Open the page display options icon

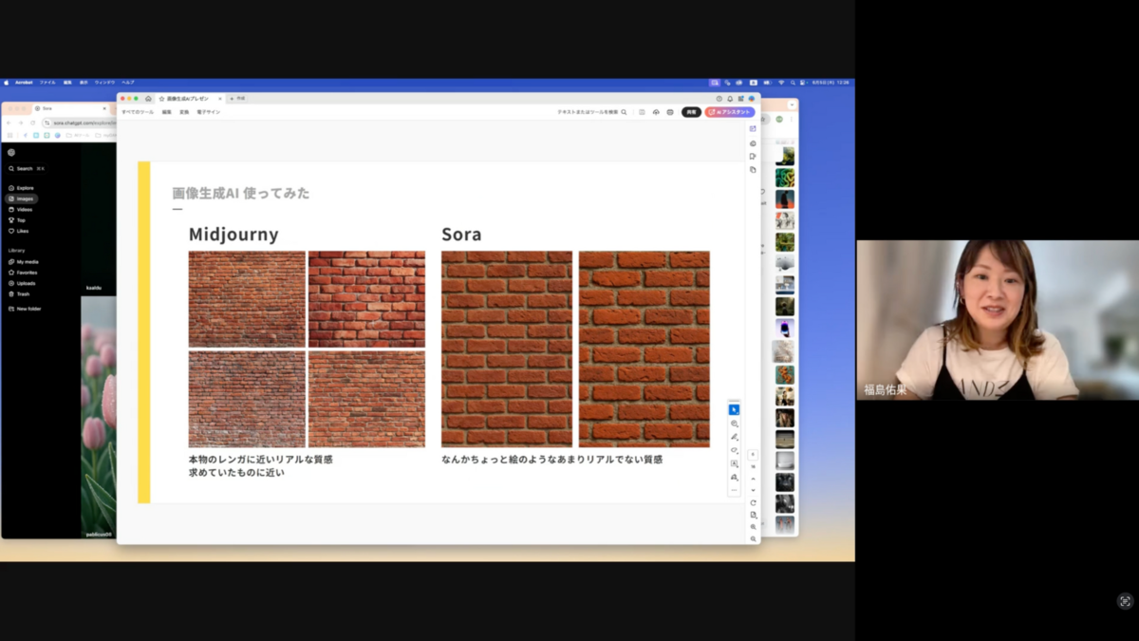[753, 515]
